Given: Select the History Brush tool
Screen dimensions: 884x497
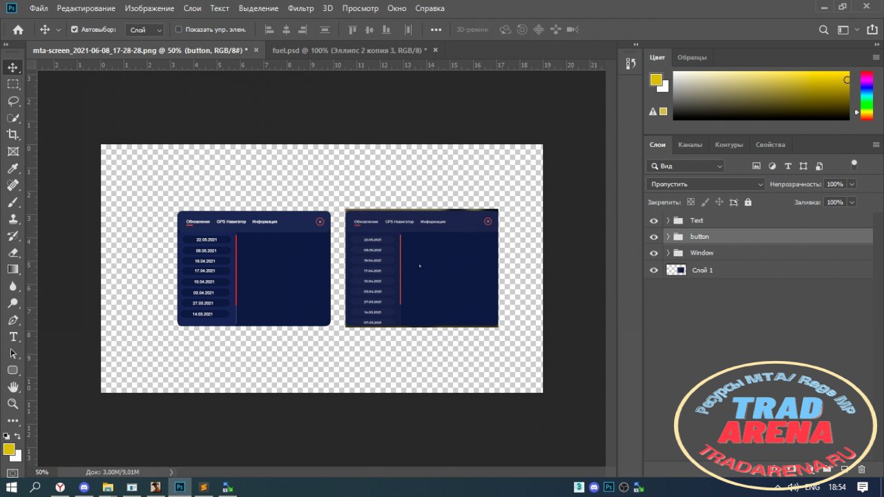Looking at the screenshot, I should tap(13, 236).
